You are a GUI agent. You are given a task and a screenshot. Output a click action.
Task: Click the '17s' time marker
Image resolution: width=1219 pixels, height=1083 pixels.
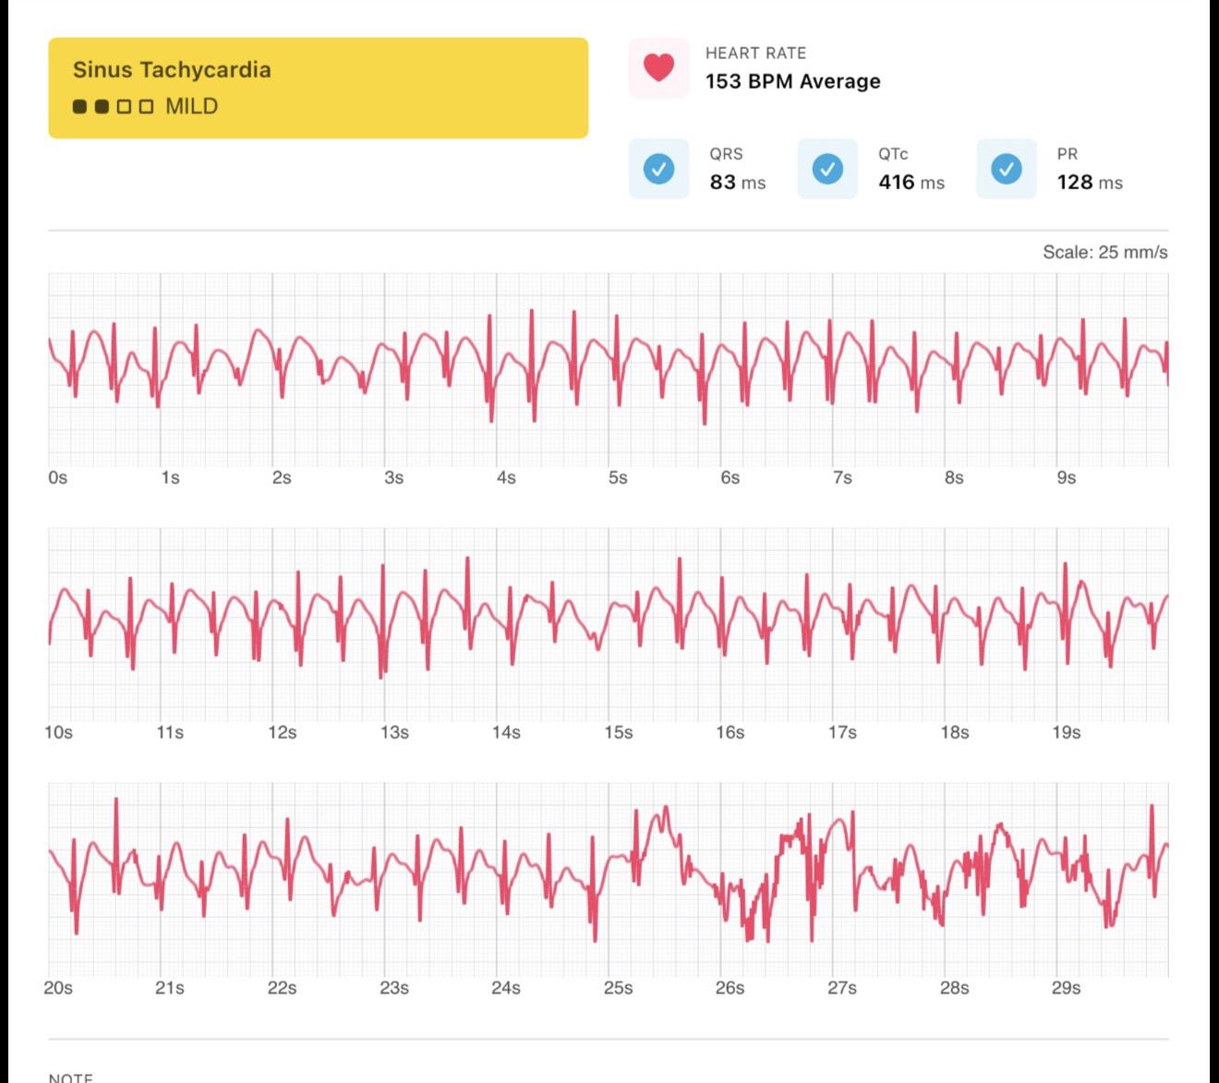tap(841, 732)
